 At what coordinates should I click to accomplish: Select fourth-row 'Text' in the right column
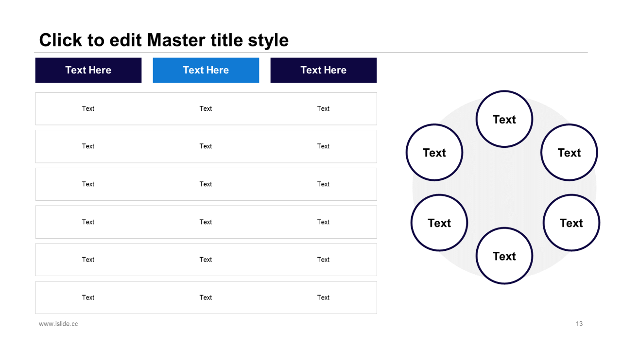pos(323,222)
